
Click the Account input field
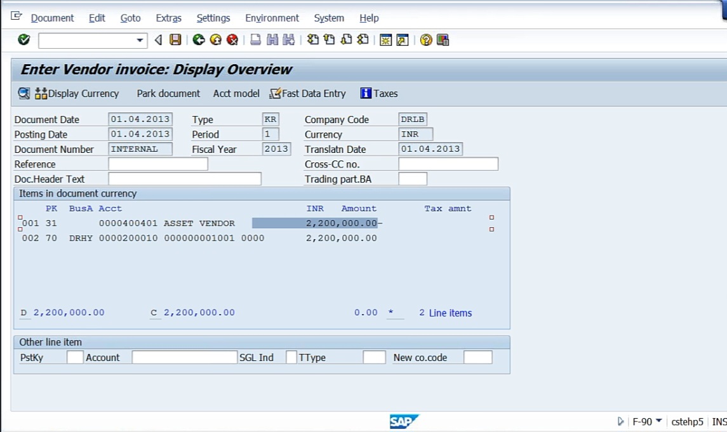[185, 357]
